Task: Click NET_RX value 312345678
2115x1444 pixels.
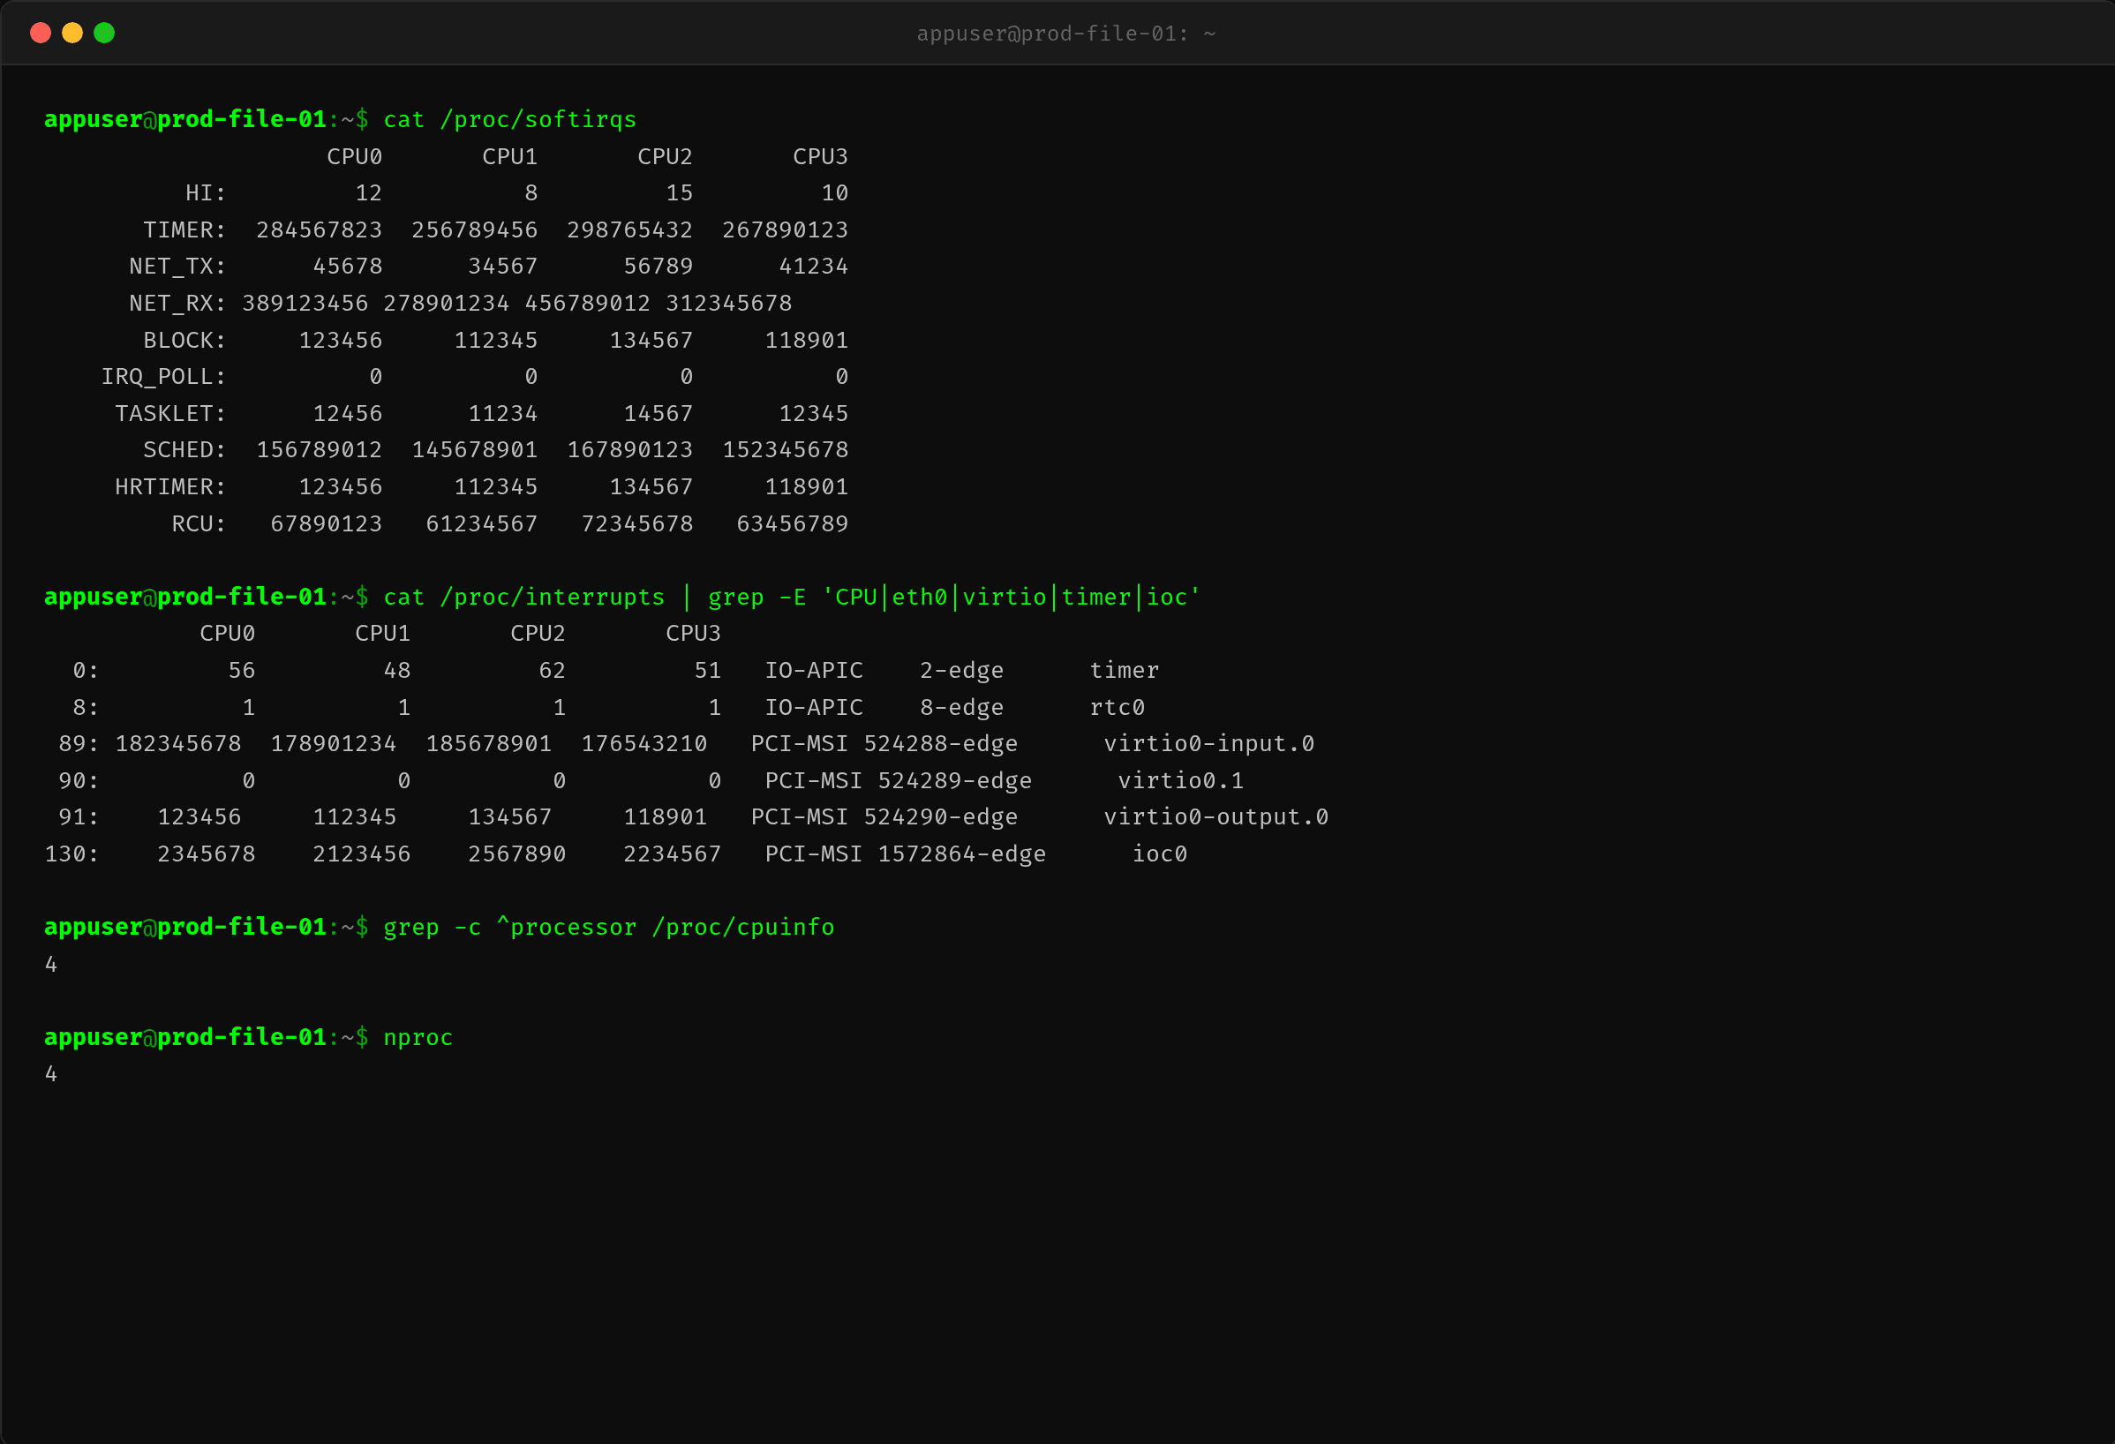Action: [729, 303]
